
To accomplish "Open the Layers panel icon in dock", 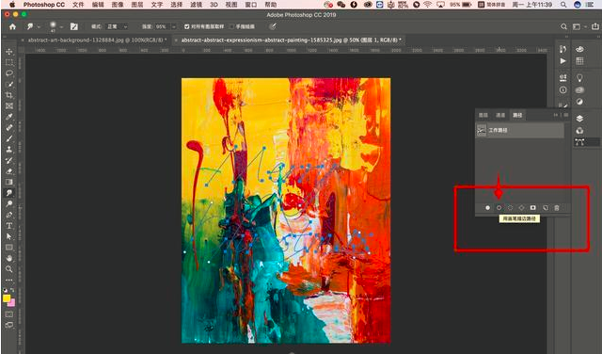I will coord(579,118).
